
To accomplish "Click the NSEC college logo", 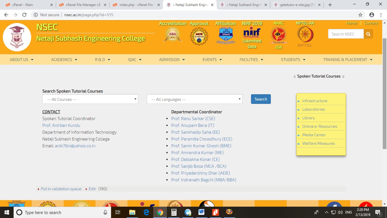I will tap(17, 37).
